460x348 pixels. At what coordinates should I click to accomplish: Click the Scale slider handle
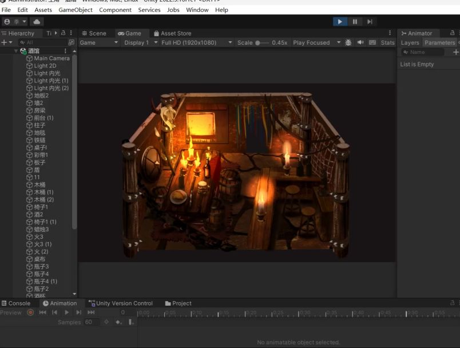click(x=258, y=42)
